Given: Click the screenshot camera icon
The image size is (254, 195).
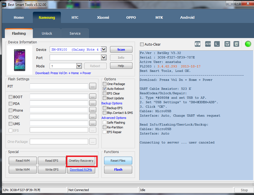Looking at the screenshot, I should pyautogui.click(x=198, y=44).
